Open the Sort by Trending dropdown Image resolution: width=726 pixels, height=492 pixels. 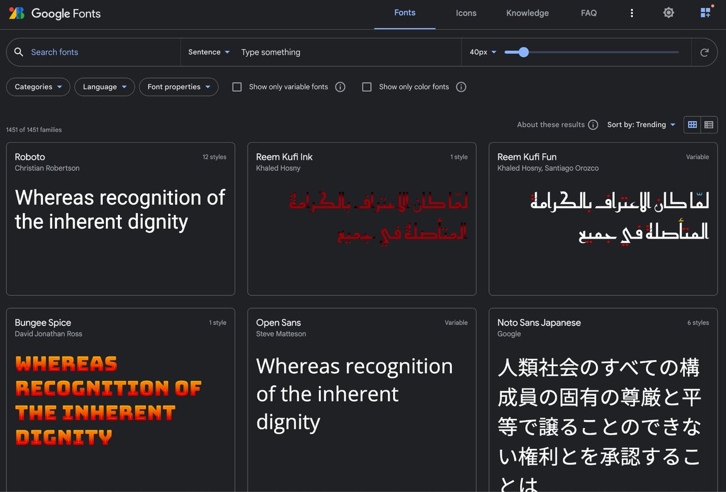(x=641, y=125)
